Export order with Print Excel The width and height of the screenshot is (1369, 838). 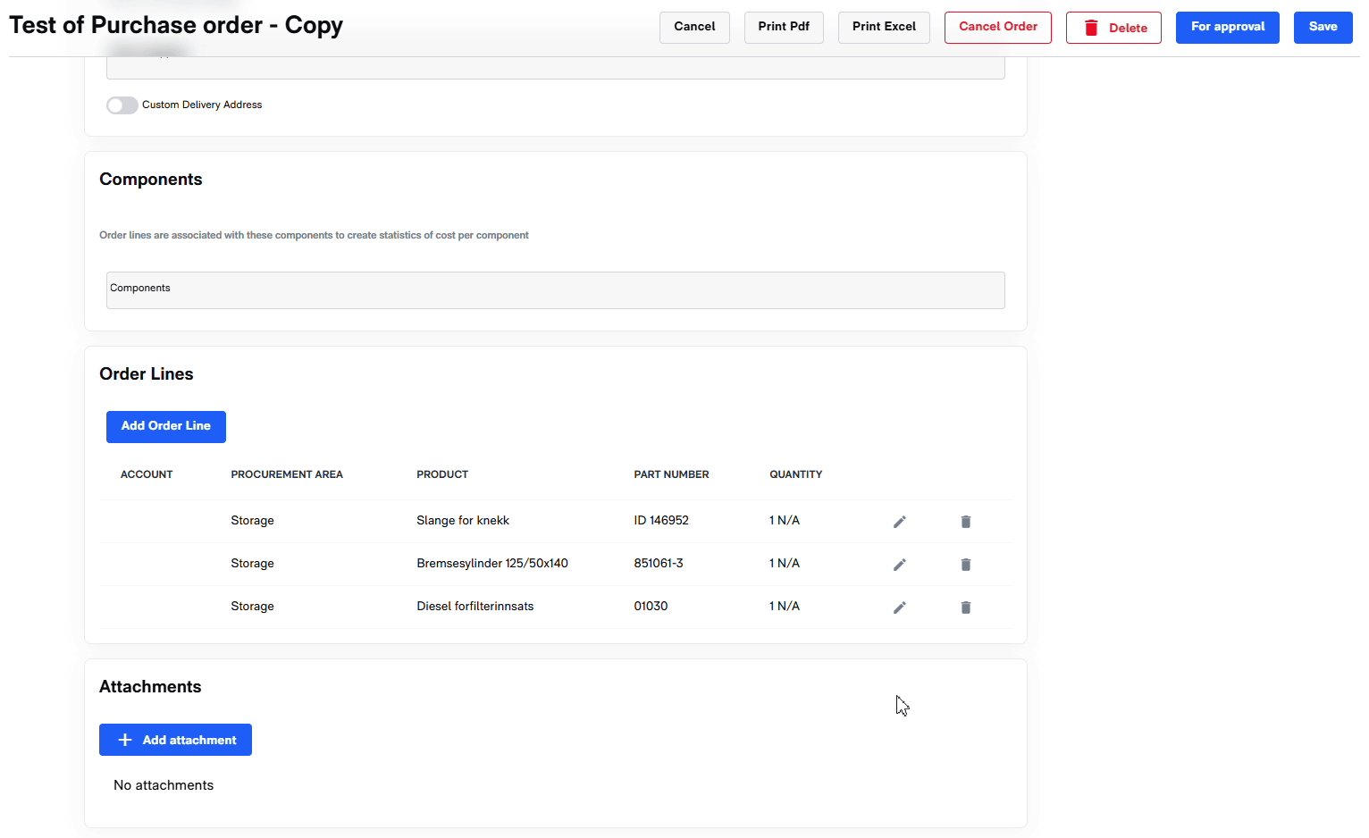click(884, 27)
